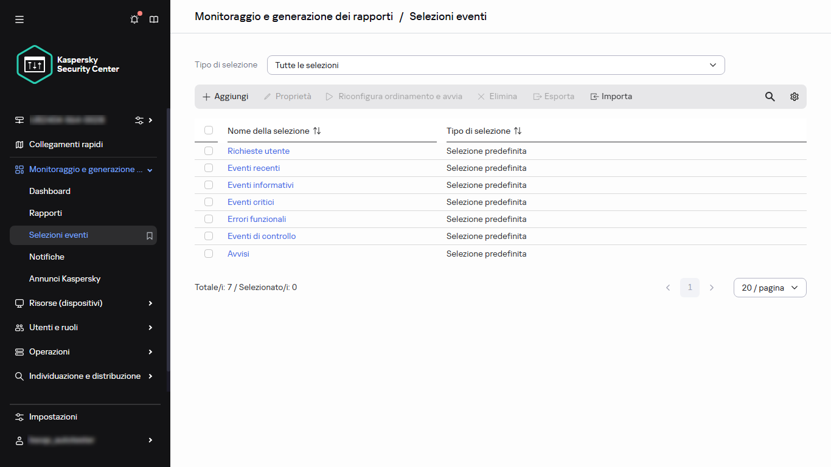Screen dimensions: 831x467
Task: Open the notifications bell icon
Action: (134, 19)
